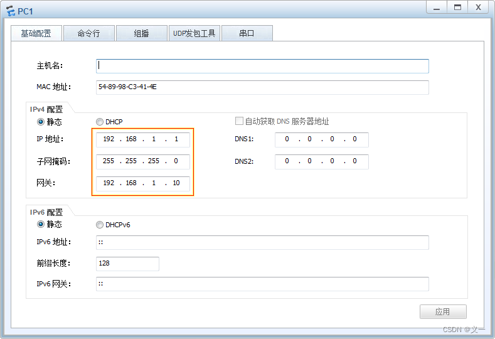The image size is (495, 339).
Task: Click the DNS2 address field
Action: pyautogui.click(x=322, y=161)
